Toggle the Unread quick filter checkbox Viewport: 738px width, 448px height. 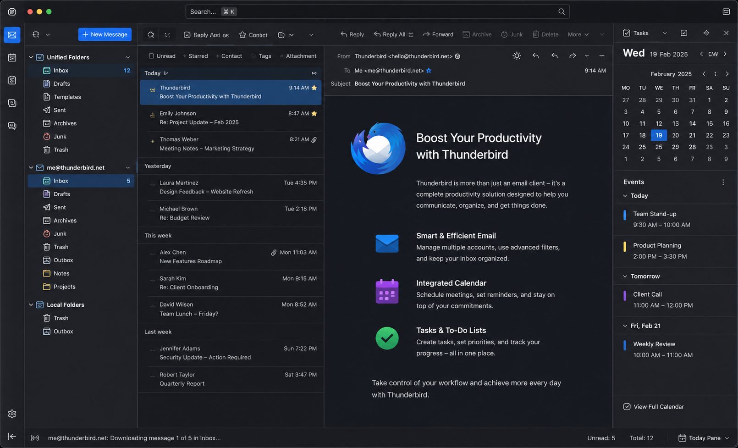coord(151,56)
